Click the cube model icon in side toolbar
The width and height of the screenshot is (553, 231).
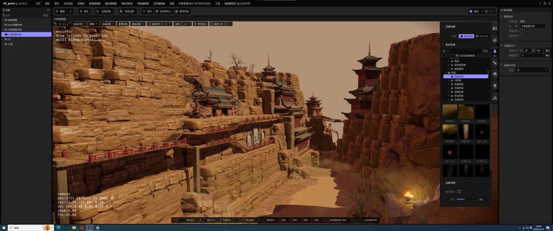pyautogui.click(x=495, y=40)
